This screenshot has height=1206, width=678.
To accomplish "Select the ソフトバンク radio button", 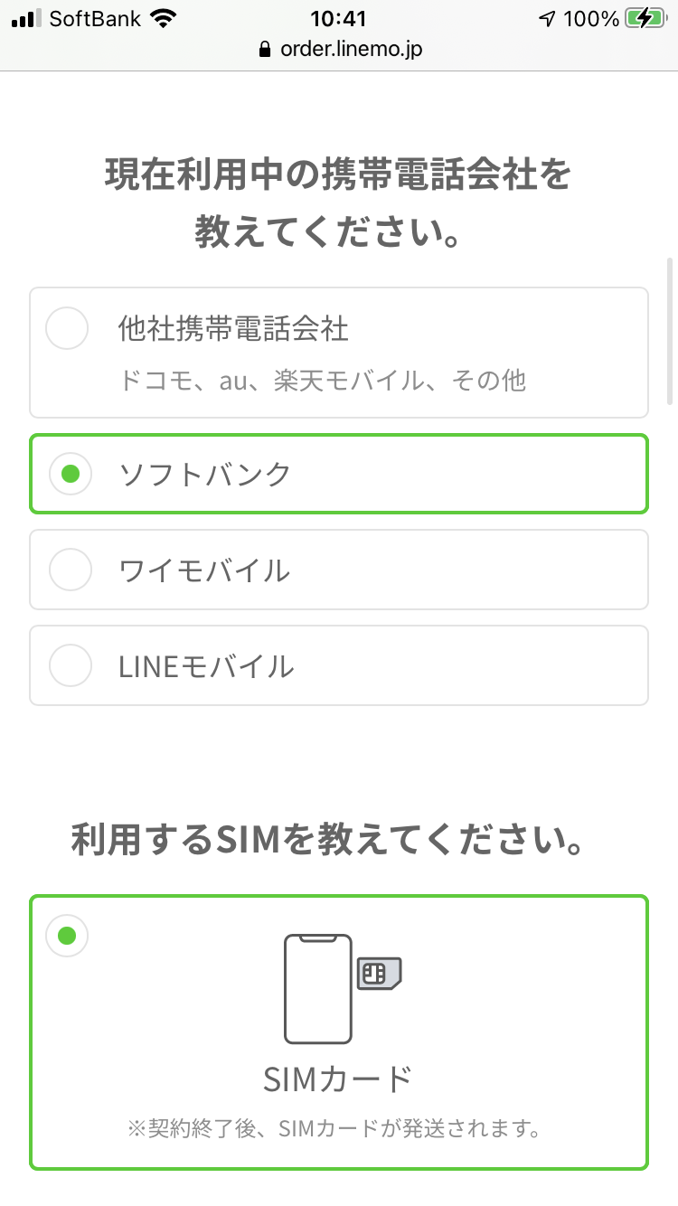I will point(70,474).
